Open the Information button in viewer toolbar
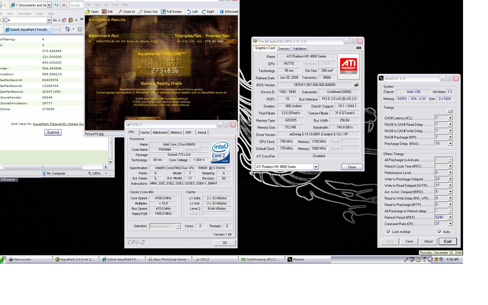Image resolution: width=488 pixels, height=305 pixels. click(229, 12)
